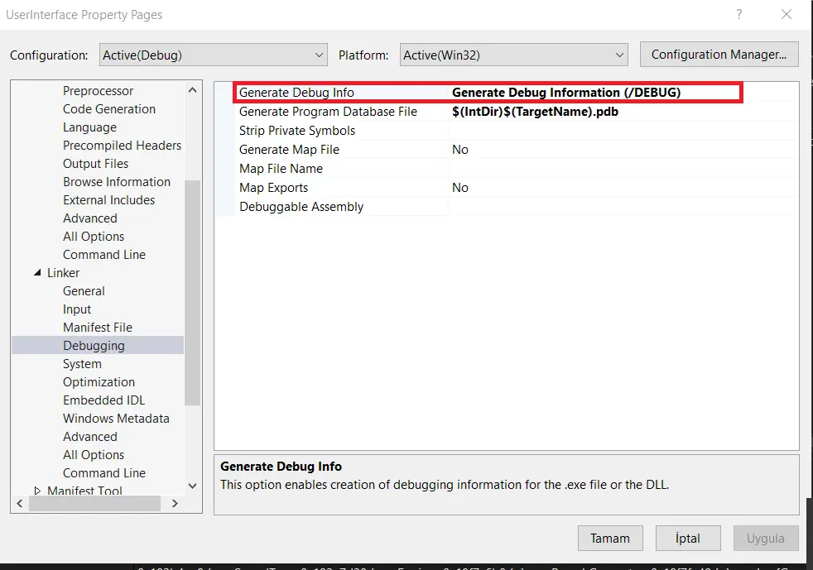This screenshot has height=570, width=813.
Task: Select Optimization under the Linker group
Action: click(x=99, y=381)
